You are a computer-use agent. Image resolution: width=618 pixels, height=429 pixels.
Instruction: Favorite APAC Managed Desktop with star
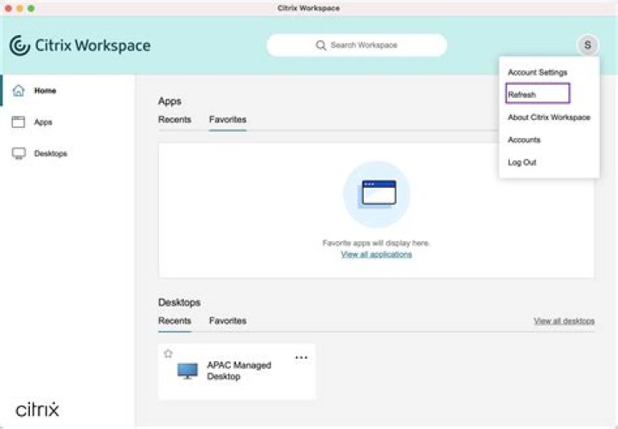(x=168, y=353)
